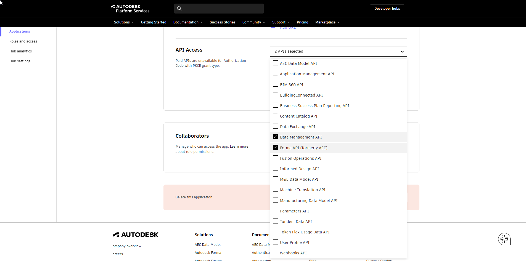This screenshot has width=526, height=261.
Task: Enable the Content Catalog API checkbox
Action: pyautogui.click(x=276, y=116)
